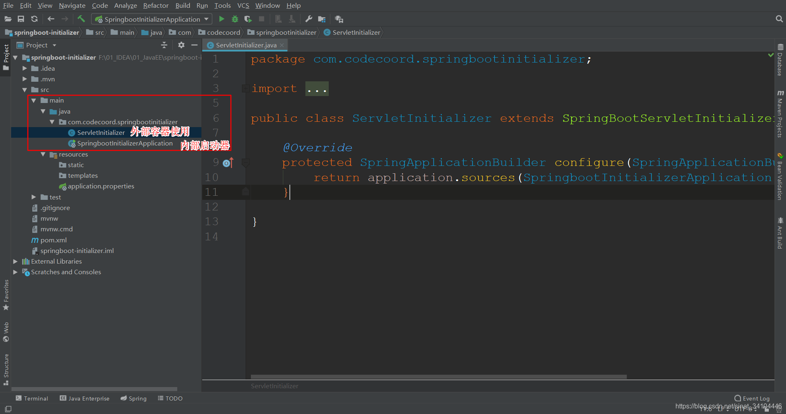Run SpringbootInitializerApplication with coverage icon
Screen dimensions: 786x414
(247, 19)
